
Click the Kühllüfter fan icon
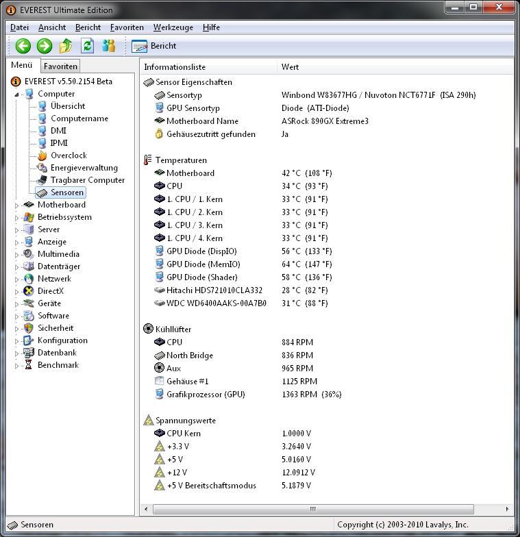(148, 329)
